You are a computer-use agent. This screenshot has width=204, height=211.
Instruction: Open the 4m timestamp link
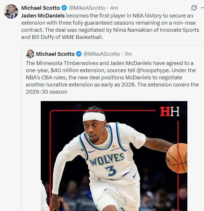pos(114,8)
